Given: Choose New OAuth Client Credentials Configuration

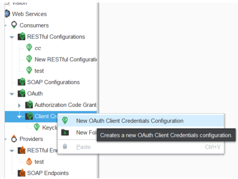Looking at the screenshot, I should coord(130,121).
